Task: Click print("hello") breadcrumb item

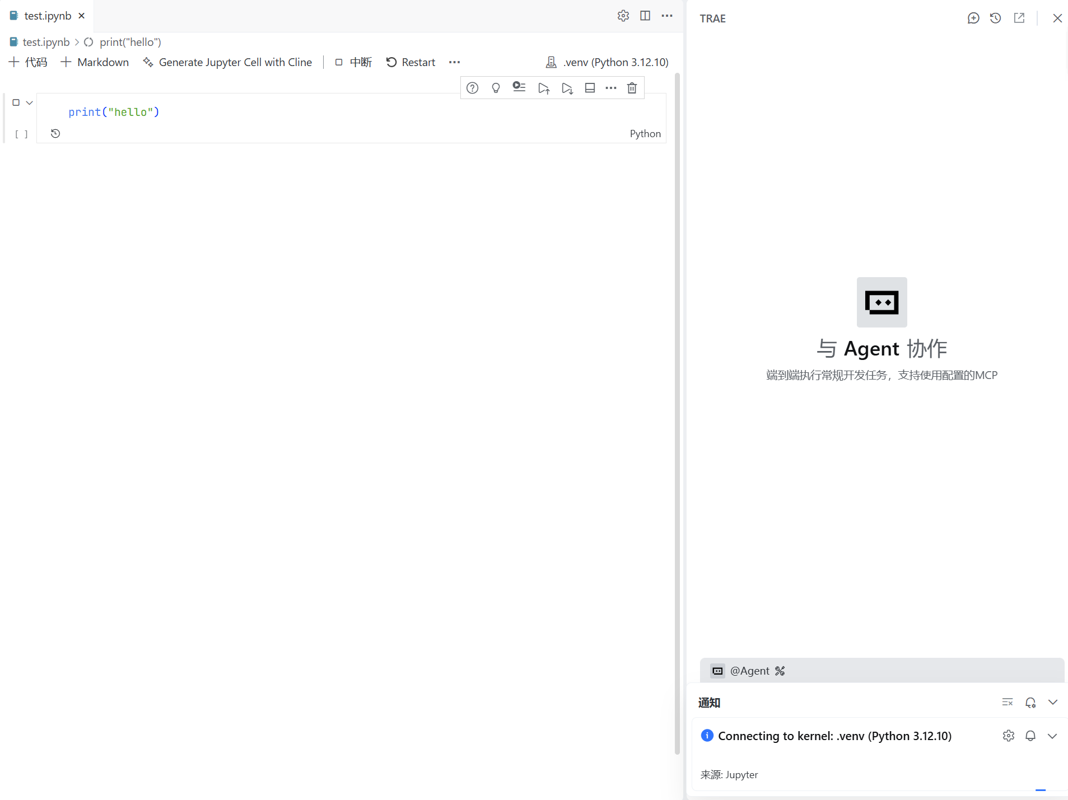Action: pos(123,42)
